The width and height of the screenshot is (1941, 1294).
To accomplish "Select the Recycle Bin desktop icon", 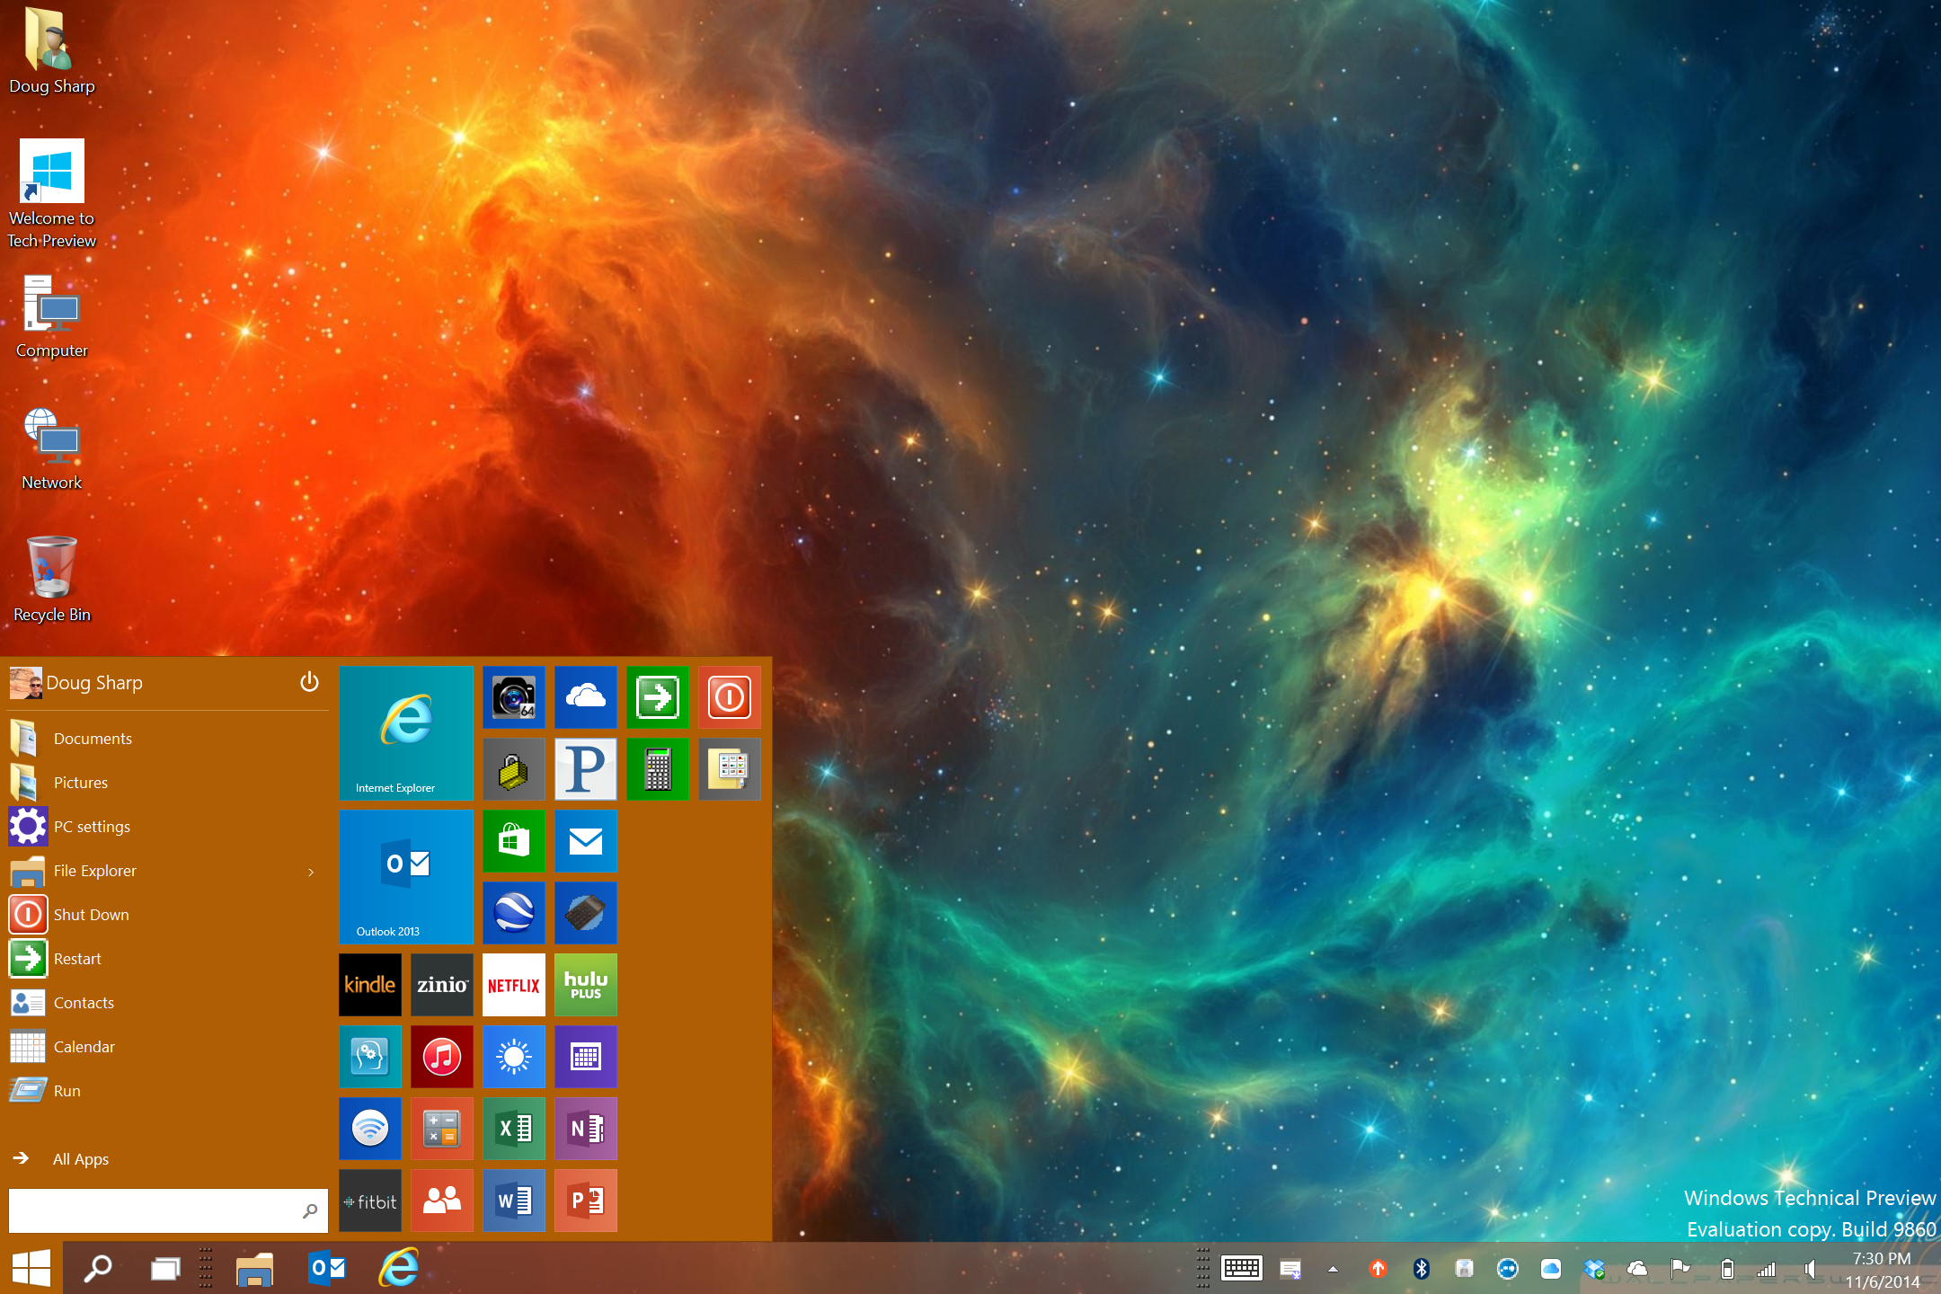I will point(52,579).
